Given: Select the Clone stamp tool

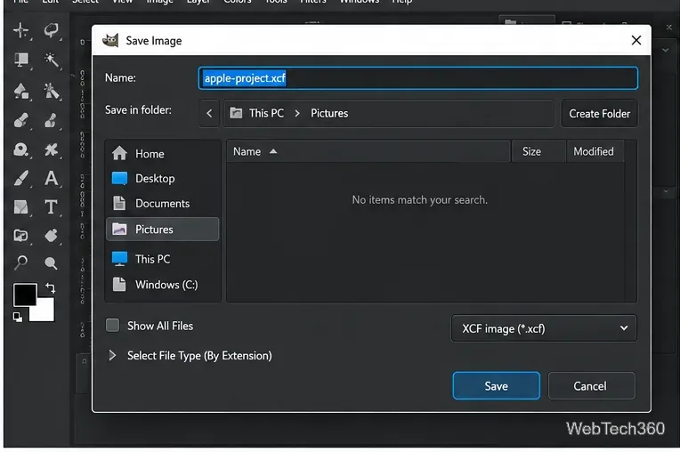Looking at the screenshot, I should click(x=51, y=120).
